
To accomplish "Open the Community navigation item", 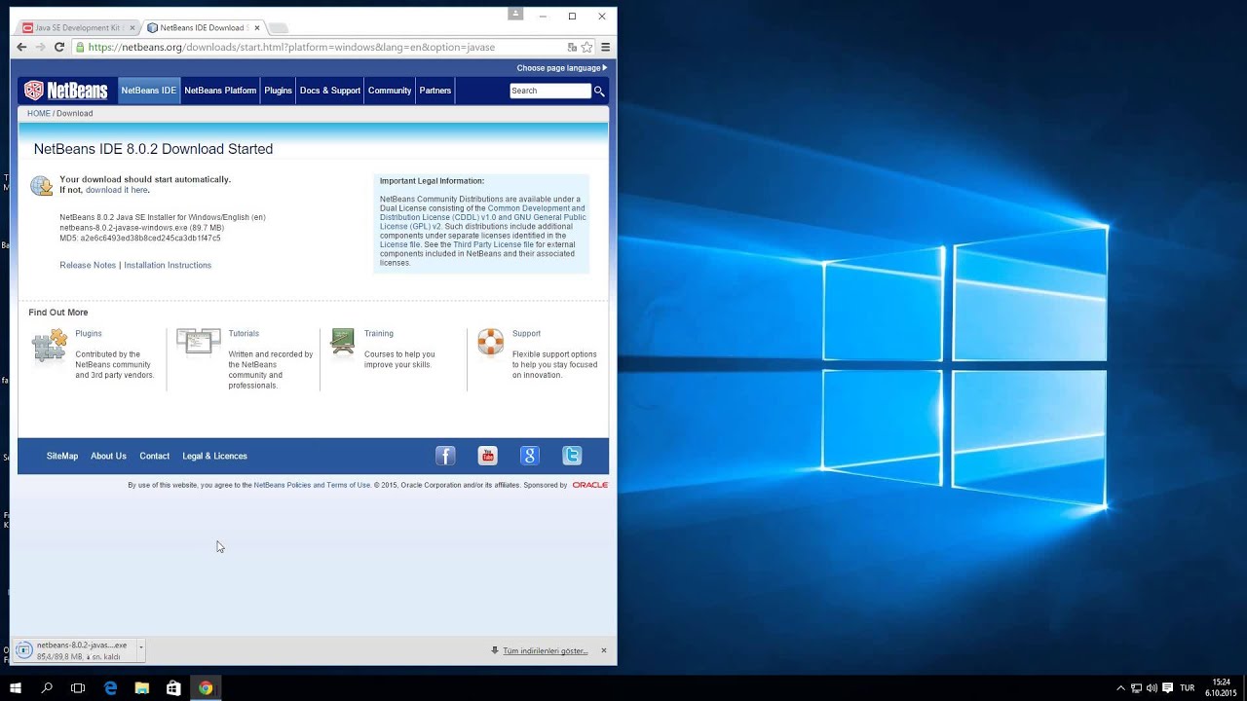I will (390, 91).
